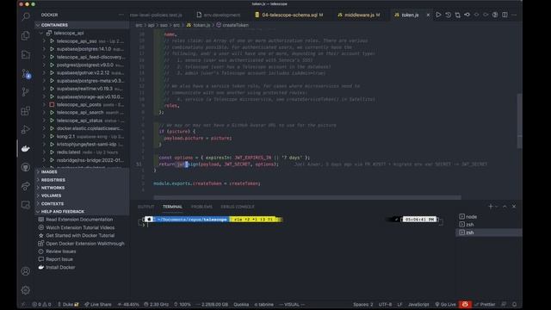Close the token.js tab

[428, 15]
